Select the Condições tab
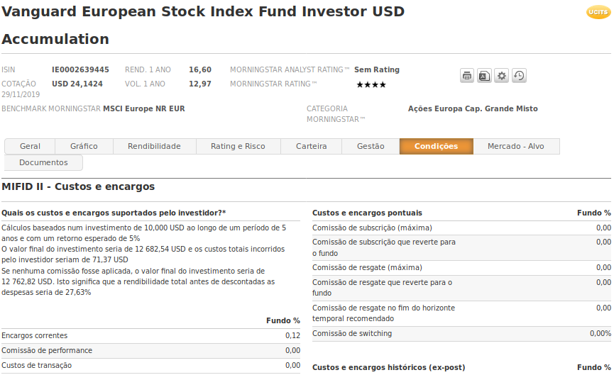 coord(436,146)
